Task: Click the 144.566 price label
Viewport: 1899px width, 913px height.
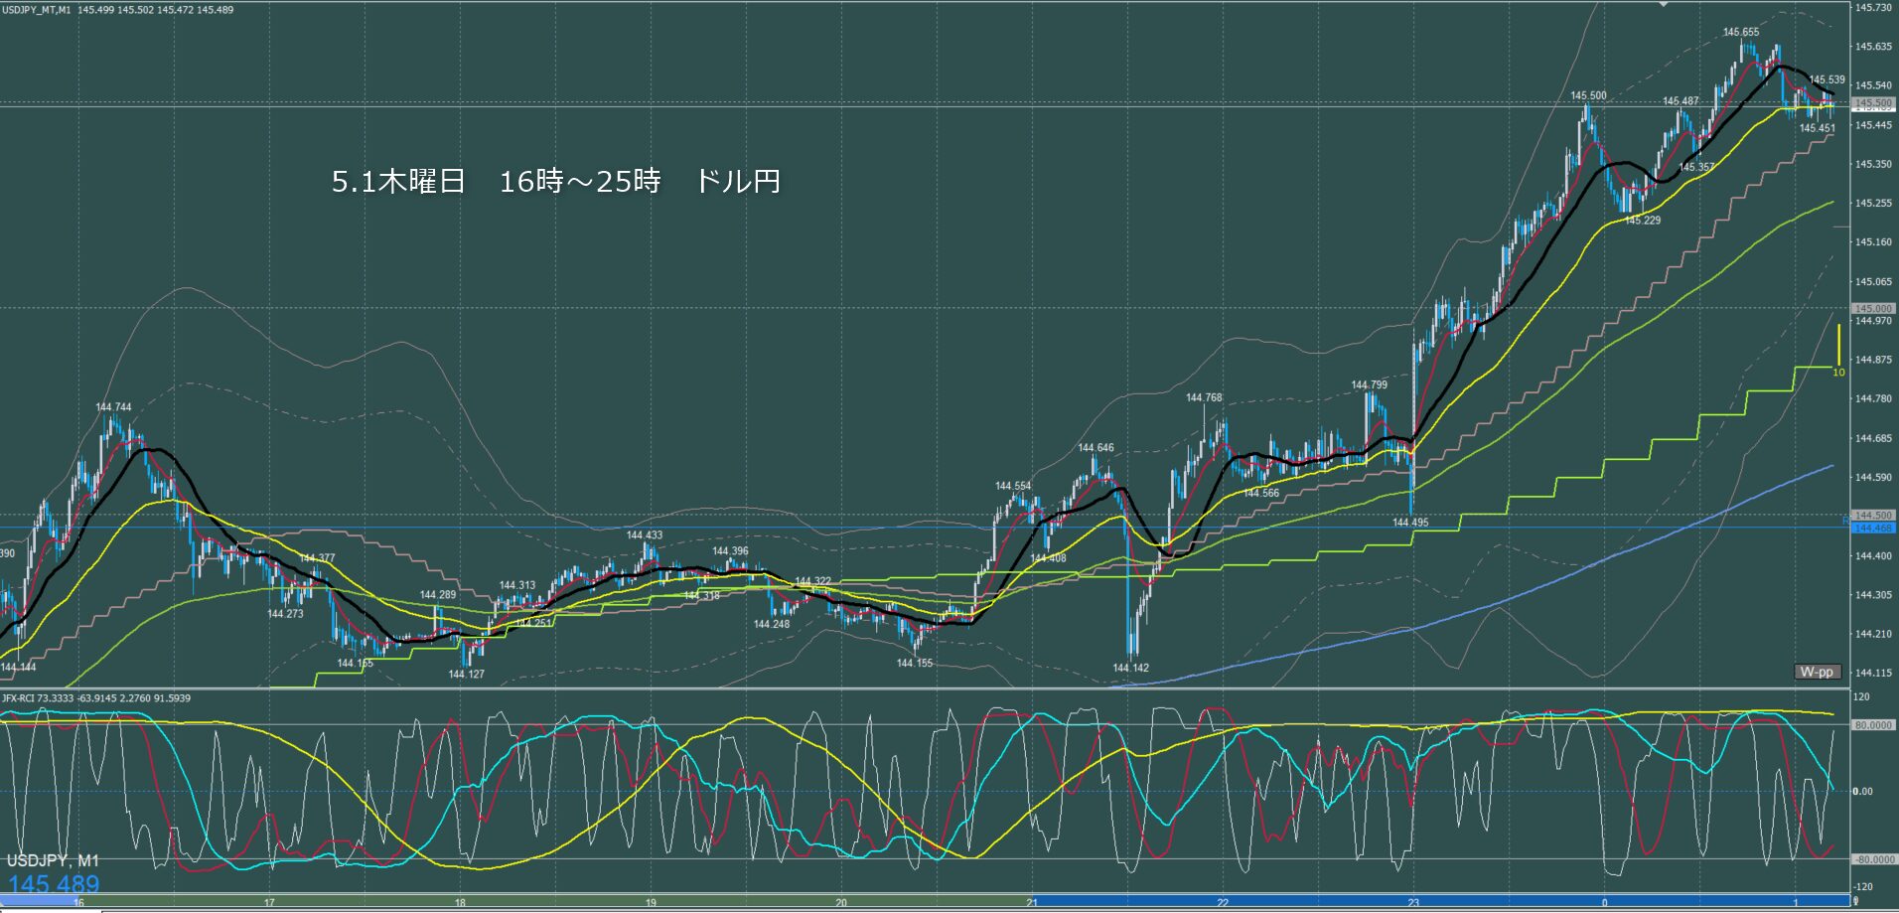Action: [x=1261, y=493]
